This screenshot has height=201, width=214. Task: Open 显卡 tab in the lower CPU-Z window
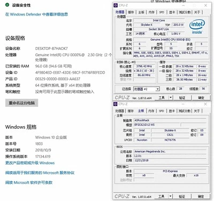point(172,111)
